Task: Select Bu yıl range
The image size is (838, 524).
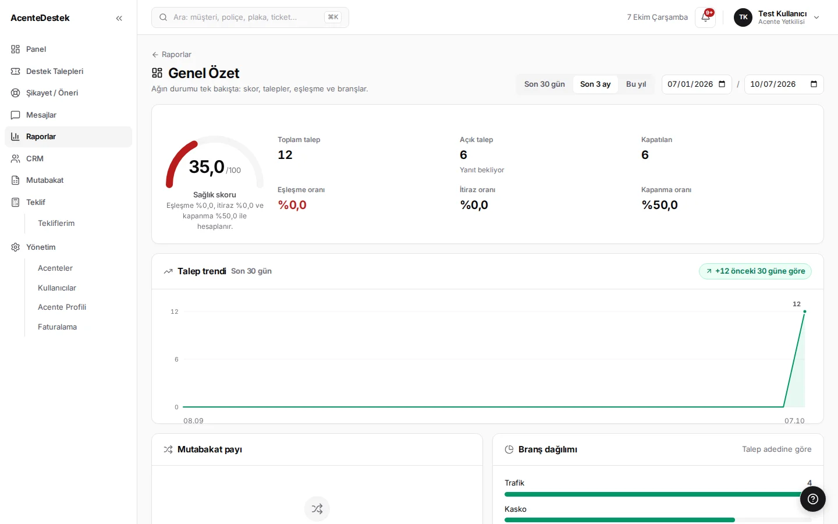Action: coord(636,84)
